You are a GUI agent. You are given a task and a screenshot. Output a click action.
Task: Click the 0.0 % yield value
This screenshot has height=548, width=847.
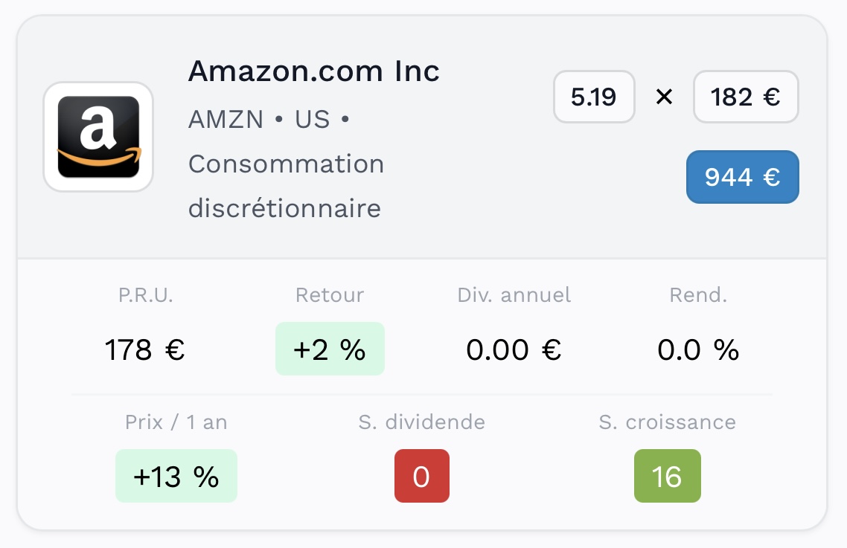698,349
